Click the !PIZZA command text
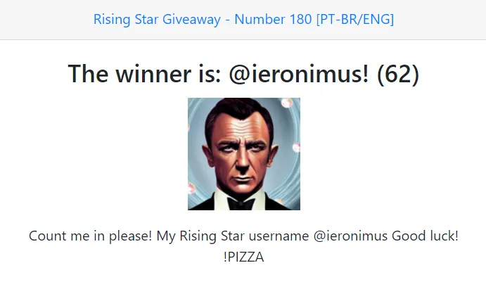The width and height of the screenshot is (486, 282). [243, 257]
